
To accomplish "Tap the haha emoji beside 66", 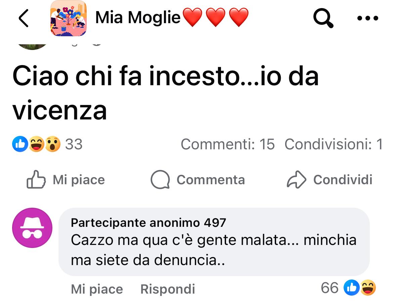I will 368,288.
